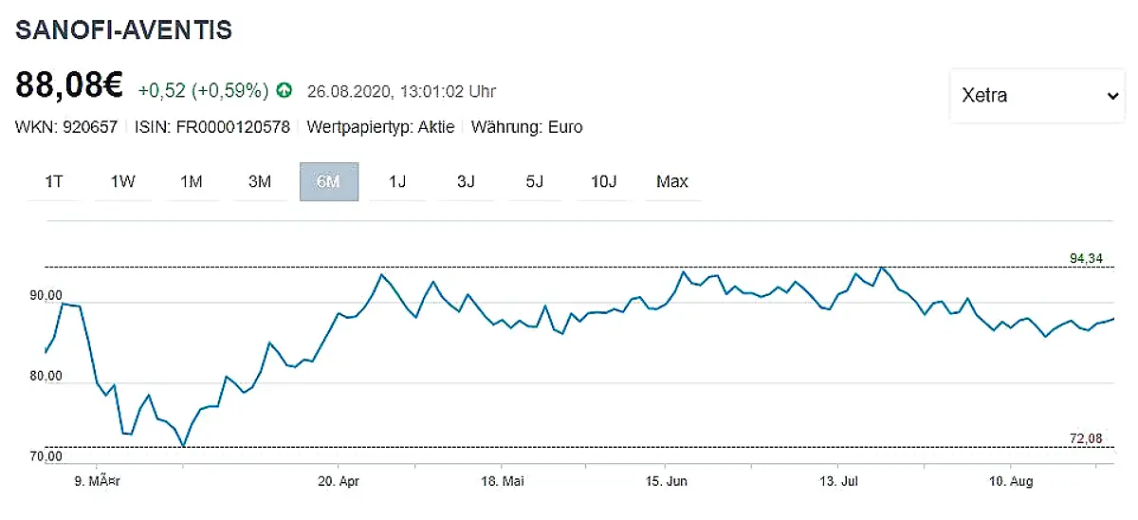
Task: Click the WKN 920657 text
Action: pos(66,127)
